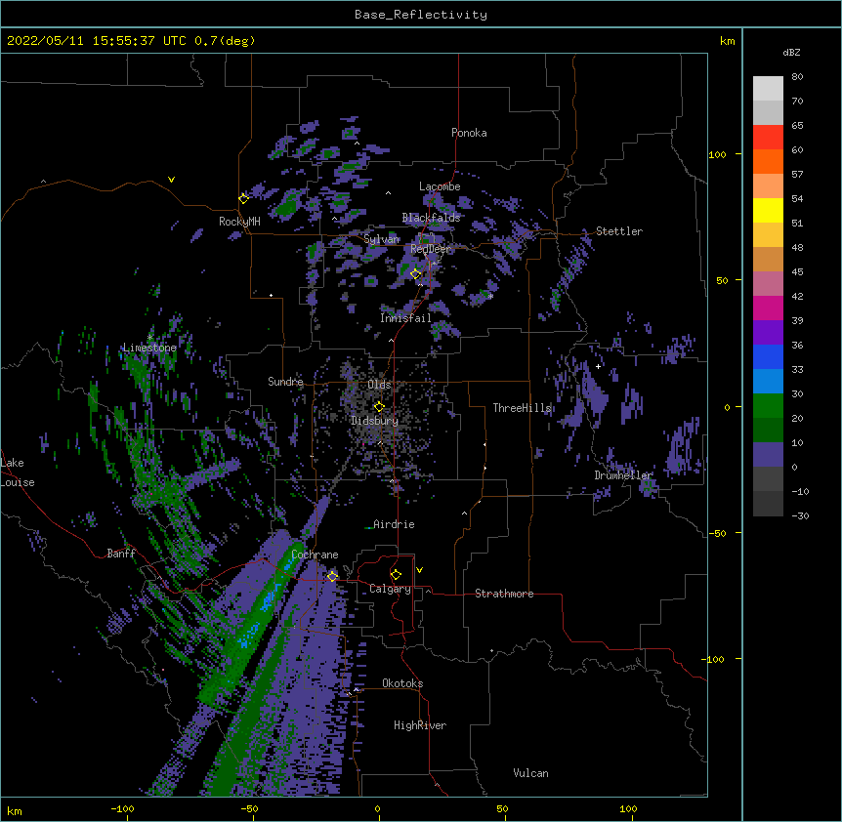Click the -50 tick label on bottom axis
The height and width of the screenshot is (822, 842).
coord(249,808)
